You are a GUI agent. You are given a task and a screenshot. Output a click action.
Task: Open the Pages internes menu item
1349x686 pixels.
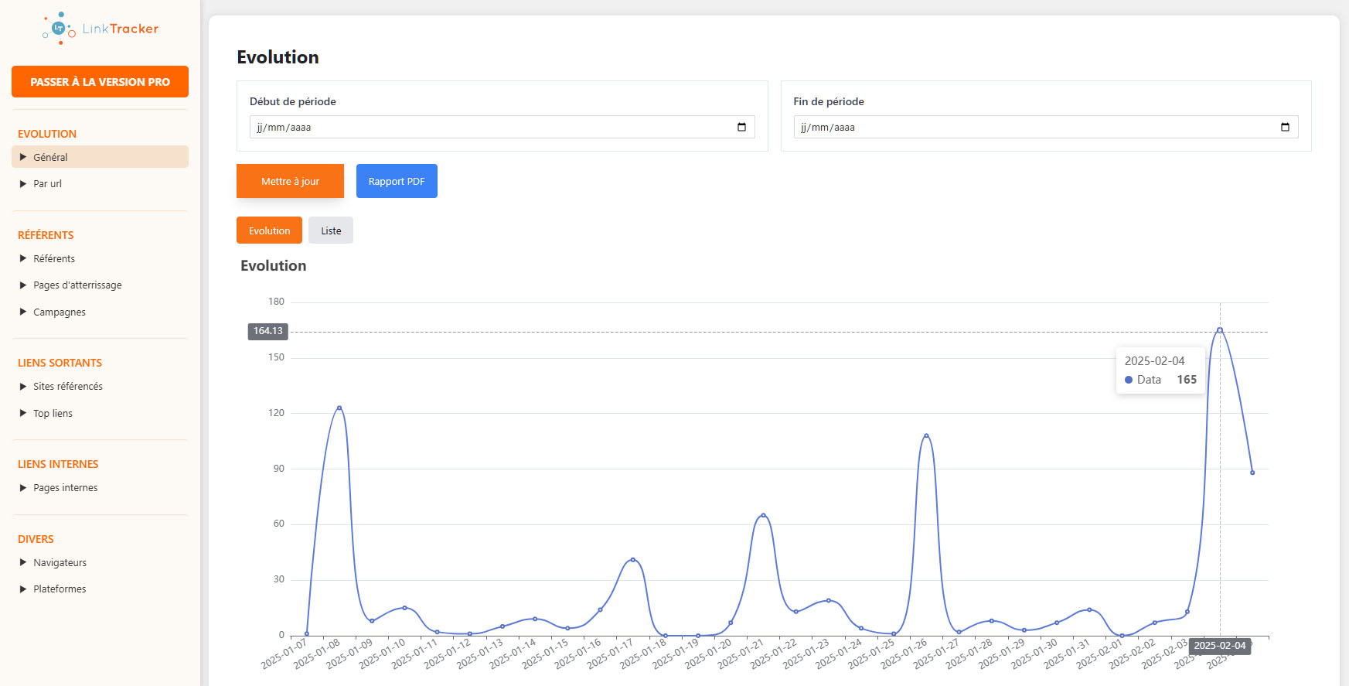click(100, 487)
